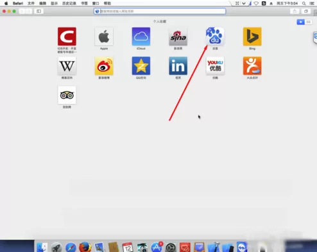
Task: Open the 显示 (View) menu
Action: click(x=54, y=3)
